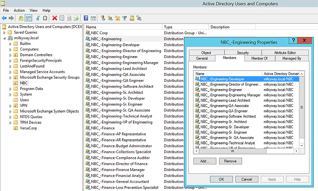Click the Add... button
This screenshot has width=318, height=191.
(x=205, y=161)
